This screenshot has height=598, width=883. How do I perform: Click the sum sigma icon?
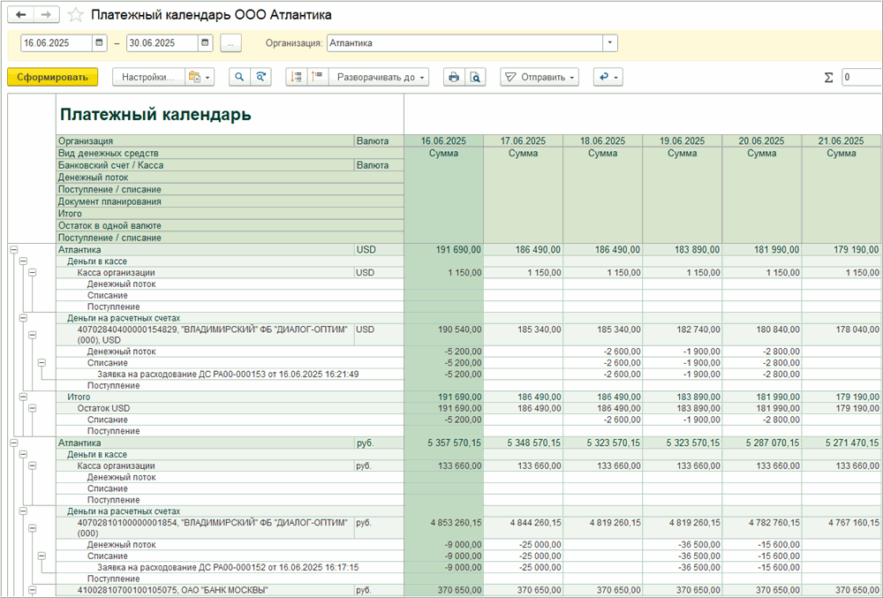click(x=828, y=78)
